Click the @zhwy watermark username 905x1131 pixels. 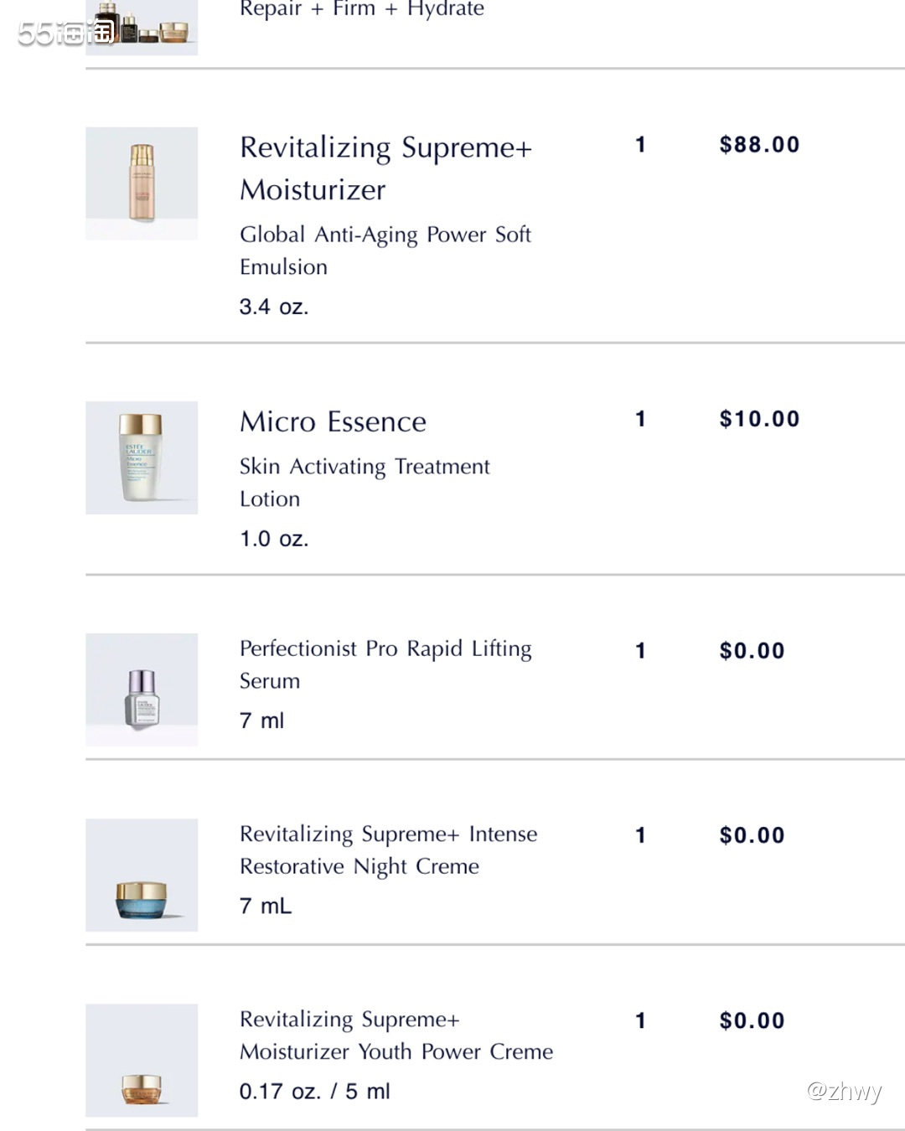[x=844, y=1091]
